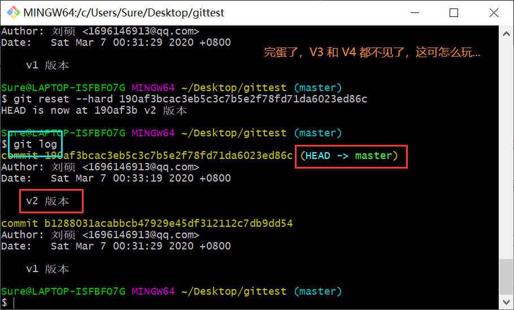Click the Git Bash icon in title bar
Viewport: 514px width, 310px height.
[x=14, y=12]
